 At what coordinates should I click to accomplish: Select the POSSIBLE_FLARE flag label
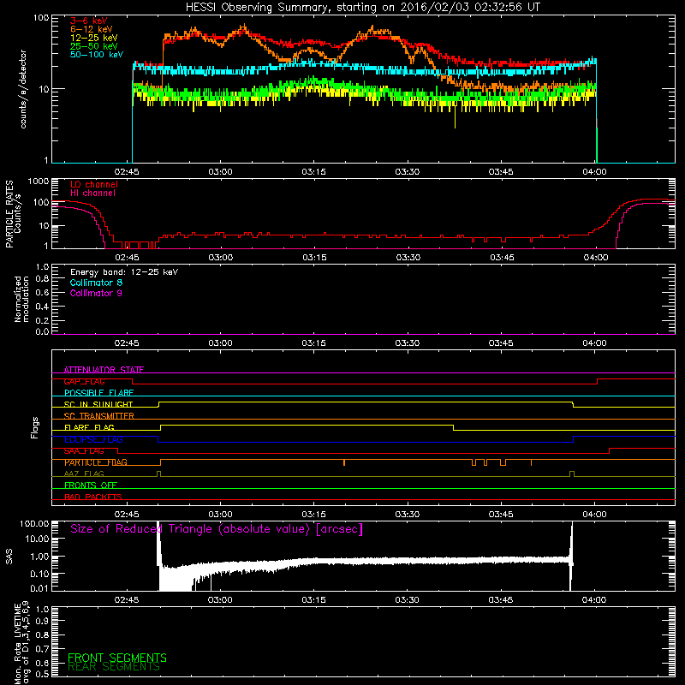[x=98, y=393]
